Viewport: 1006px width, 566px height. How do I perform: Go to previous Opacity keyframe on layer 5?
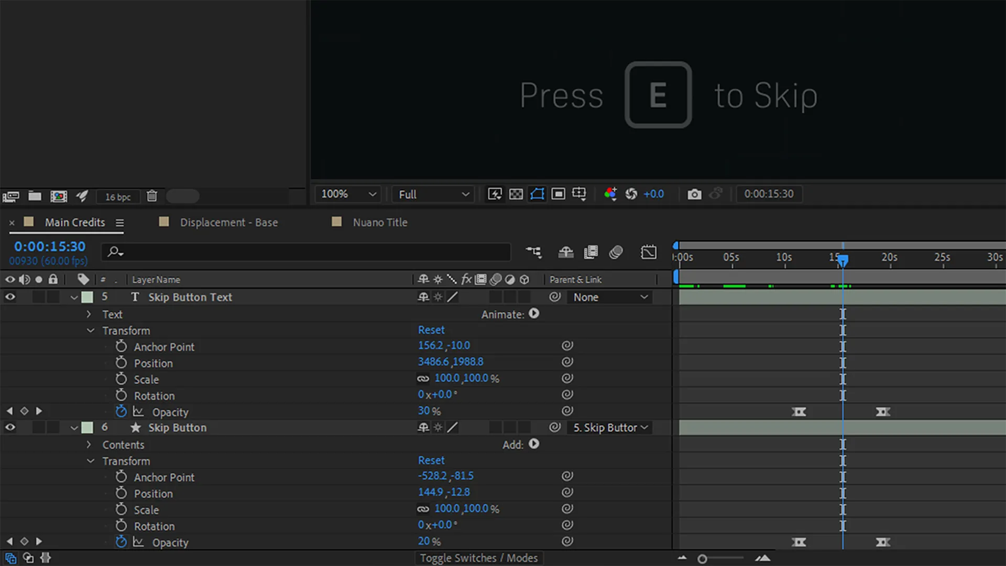tap(9, 411)
